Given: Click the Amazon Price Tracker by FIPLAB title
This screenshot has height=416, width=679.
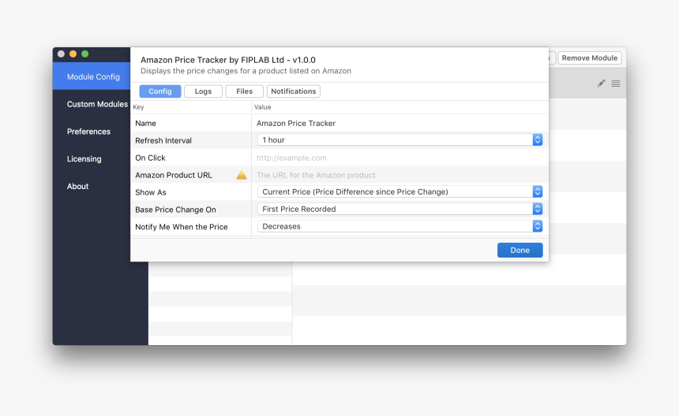Looking at the screenshot, I should 227,60.
